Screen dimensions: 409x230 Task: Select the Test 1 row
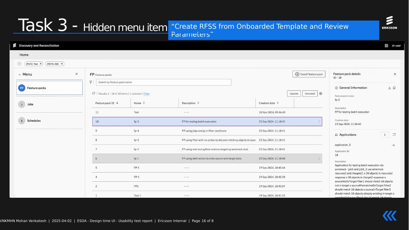pyautogui.click(x=207, y=195)
